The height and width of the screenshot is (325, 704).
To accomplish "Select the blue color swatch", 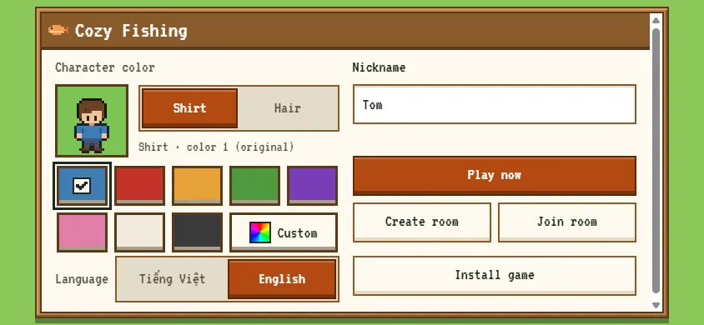I will (x=82, y=186).
